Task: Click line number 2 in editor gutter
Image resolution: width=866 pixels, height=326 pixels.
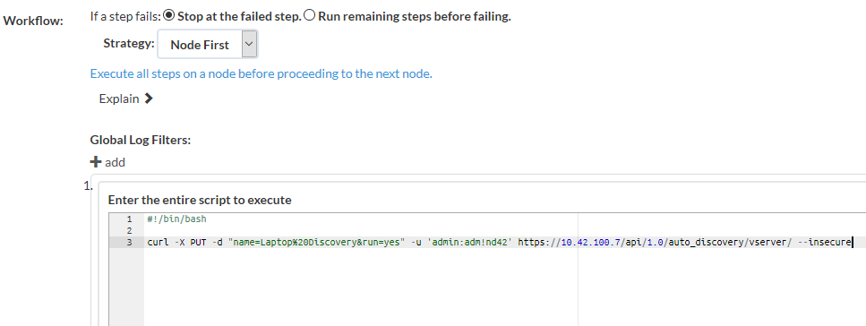Action: coord(129,230)
